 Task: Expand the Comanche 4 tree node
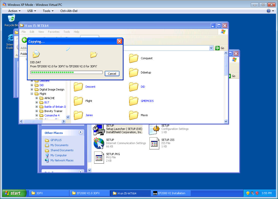click(37, 115)
